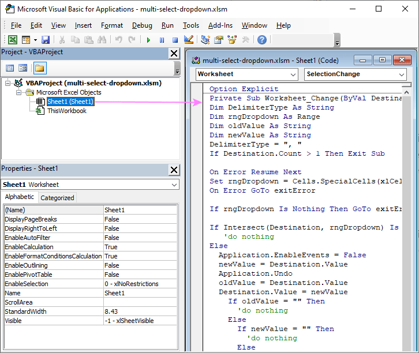
Task: Select Sheet1 (Sheet1) in project tree
Action: pos(70,102)
